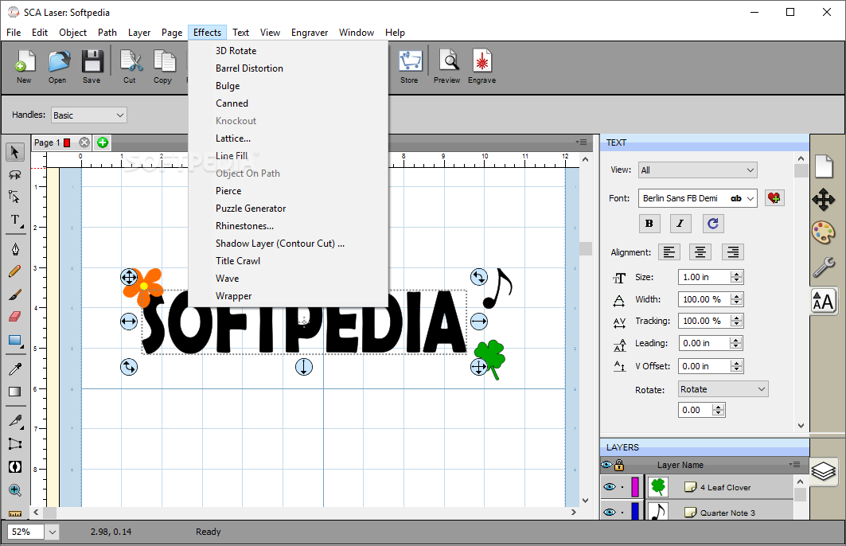Select the arrow Selection tool

click(15, 152)
